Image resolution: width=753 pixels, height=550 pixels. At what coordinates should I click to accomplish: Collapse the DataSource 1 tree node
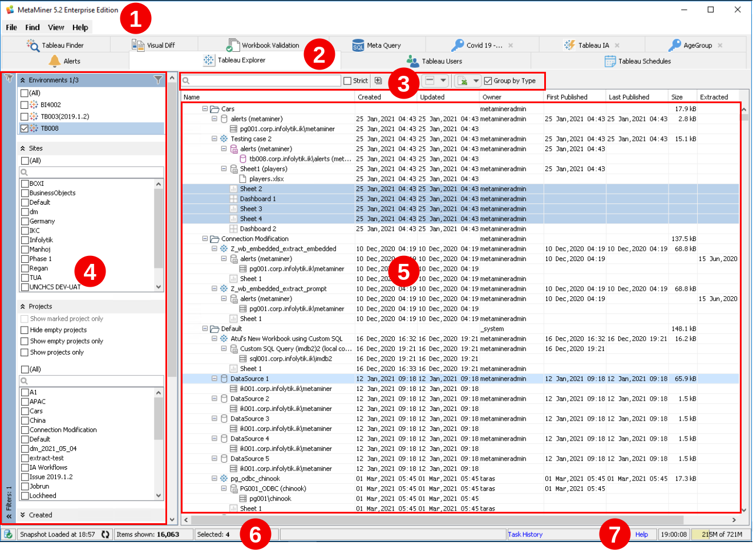214,378
